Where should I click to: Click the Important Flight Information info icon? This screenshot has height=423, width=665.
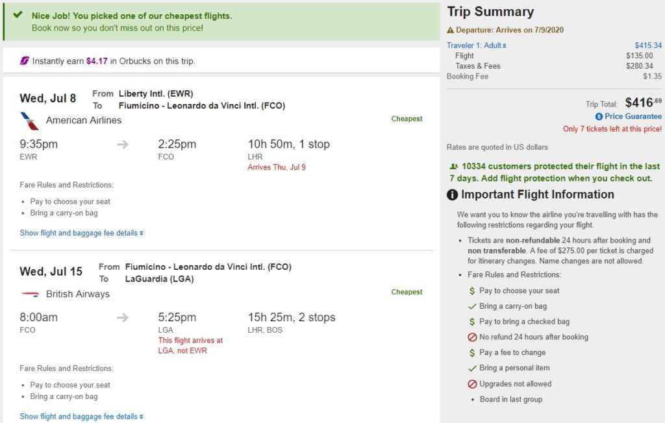pyautogui.click(x=453, y=195)
